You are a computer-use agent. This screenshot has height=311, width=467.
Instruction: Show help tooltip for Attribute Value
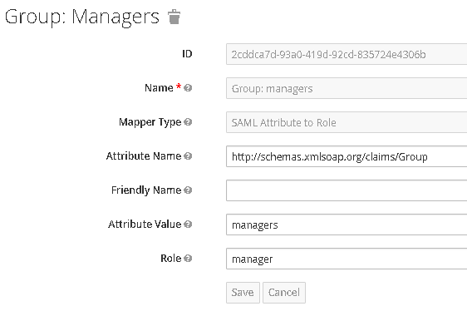(188, 225)
